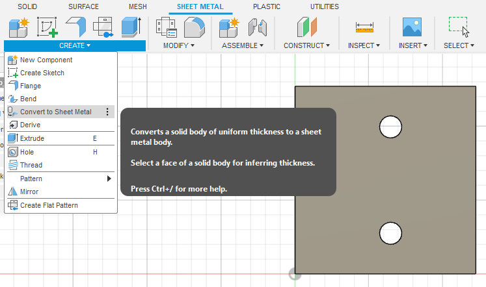486x287 pixels.
Task: Select Extrude in the Create menu
Action: [32, 138]
